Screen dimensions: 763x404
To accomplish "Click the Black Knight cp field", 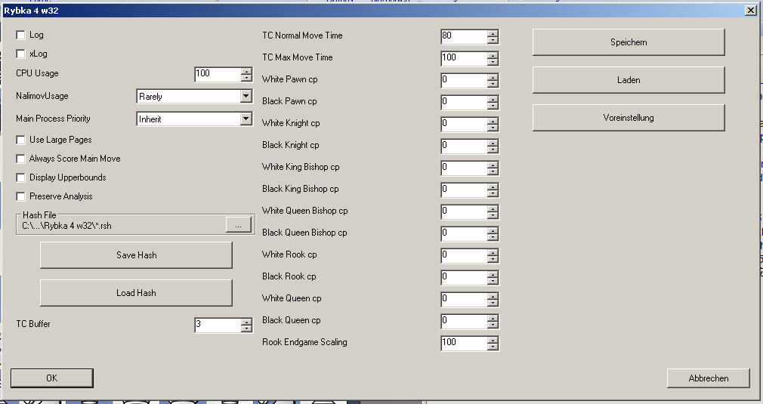I will point(464,146).
